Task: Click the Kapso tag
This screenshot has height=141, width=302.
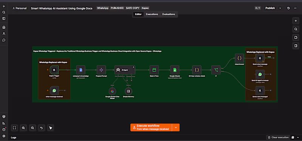Action: 145,8
